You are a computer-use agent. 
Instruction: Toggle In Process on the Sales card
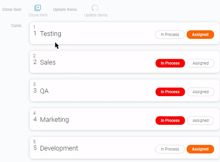pos(170,63)
